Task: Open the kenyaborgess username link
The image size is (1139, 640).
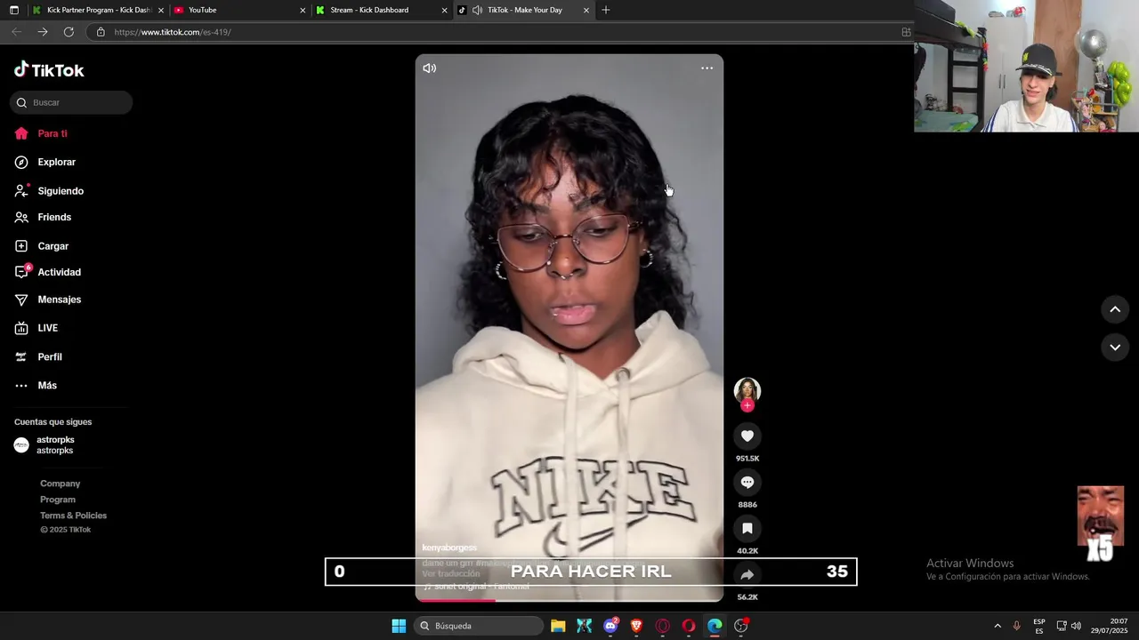Action: 449,548
